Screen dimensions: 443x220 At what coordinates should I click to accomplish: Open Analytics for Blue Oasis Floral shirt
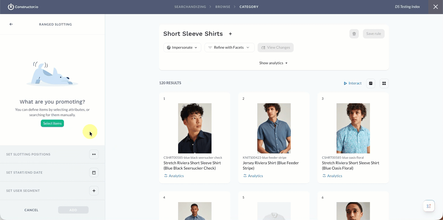point(332,176)
